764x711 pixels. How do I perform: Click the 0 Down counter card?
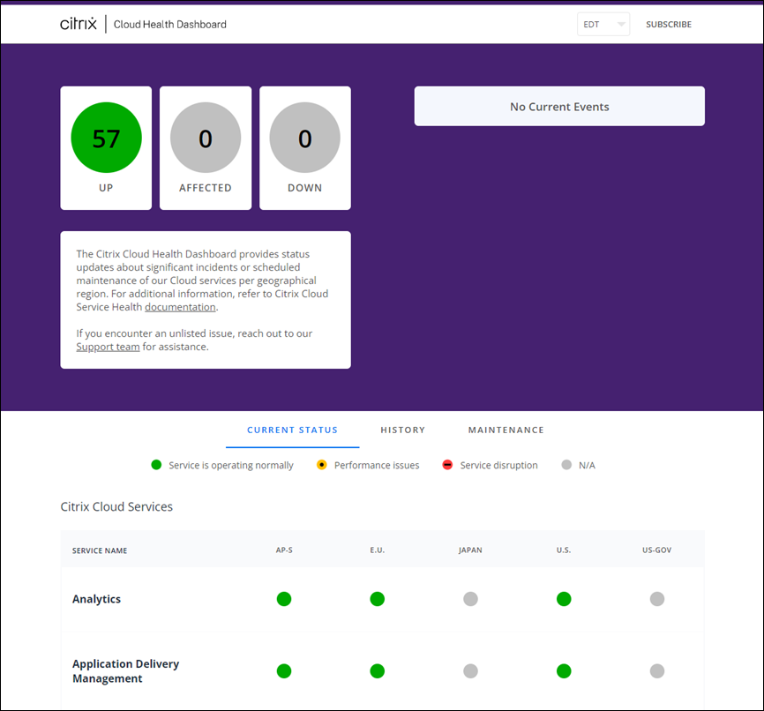[305, 147]
